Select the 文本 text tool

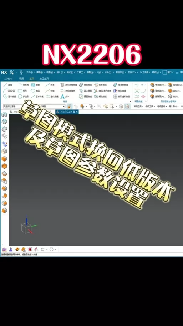click(x=65, y=97)
